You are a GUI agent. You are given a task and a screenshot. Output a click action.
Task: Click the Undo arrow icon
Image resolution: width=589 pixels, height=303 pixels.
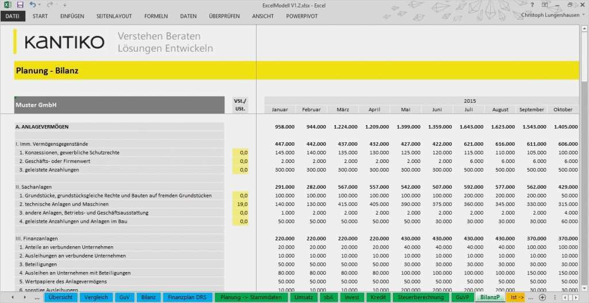pyautogui.click(x=33, y=5)
